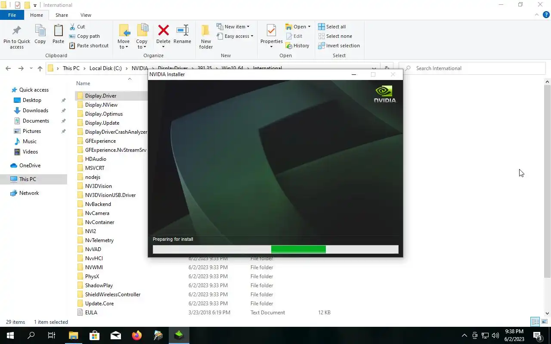Click Pin to Quick access icon
Image resolution: width=551 pixels, height=344 pixels.
click(16, 31)
